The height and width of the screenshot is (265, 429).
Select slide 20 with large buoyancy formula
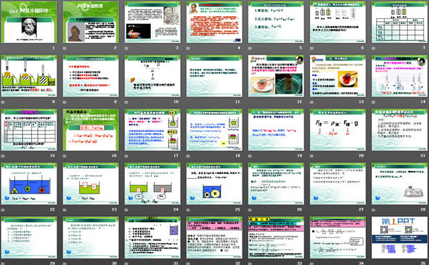tap(338, 130)
